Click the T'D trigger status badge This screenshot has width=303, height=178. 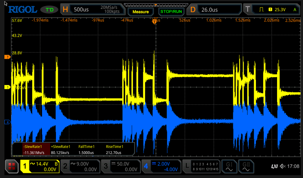pos(49,10)
